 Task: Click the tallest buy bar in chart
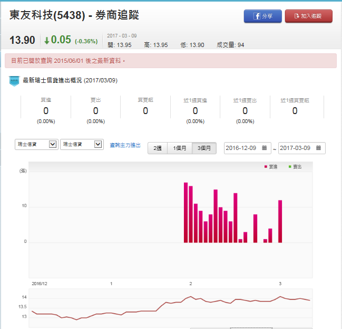click(185, 212)
